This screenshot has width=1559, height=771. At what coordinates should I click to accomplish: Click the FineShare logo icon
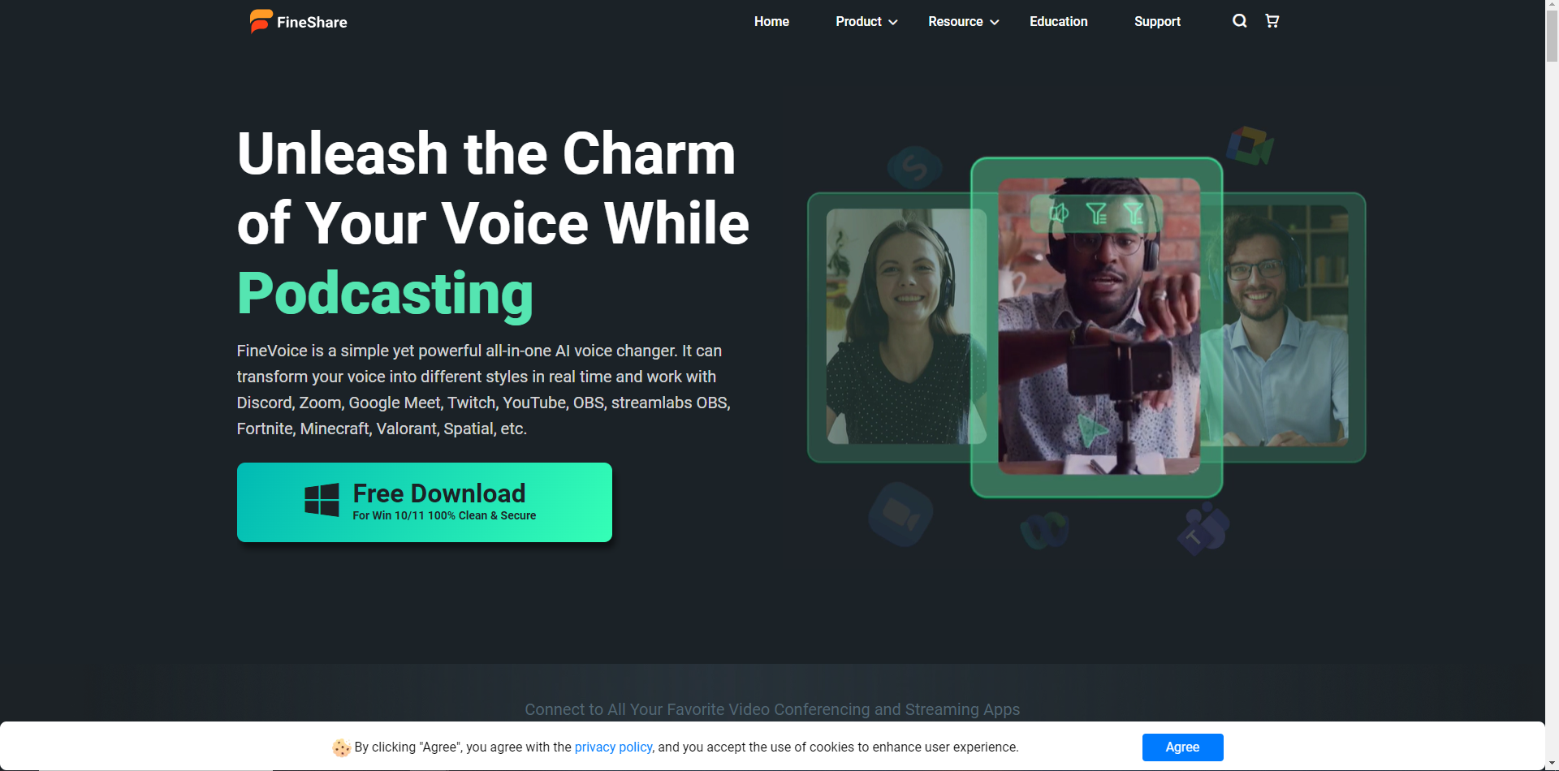pyautogui.click(x=261, y=21)
